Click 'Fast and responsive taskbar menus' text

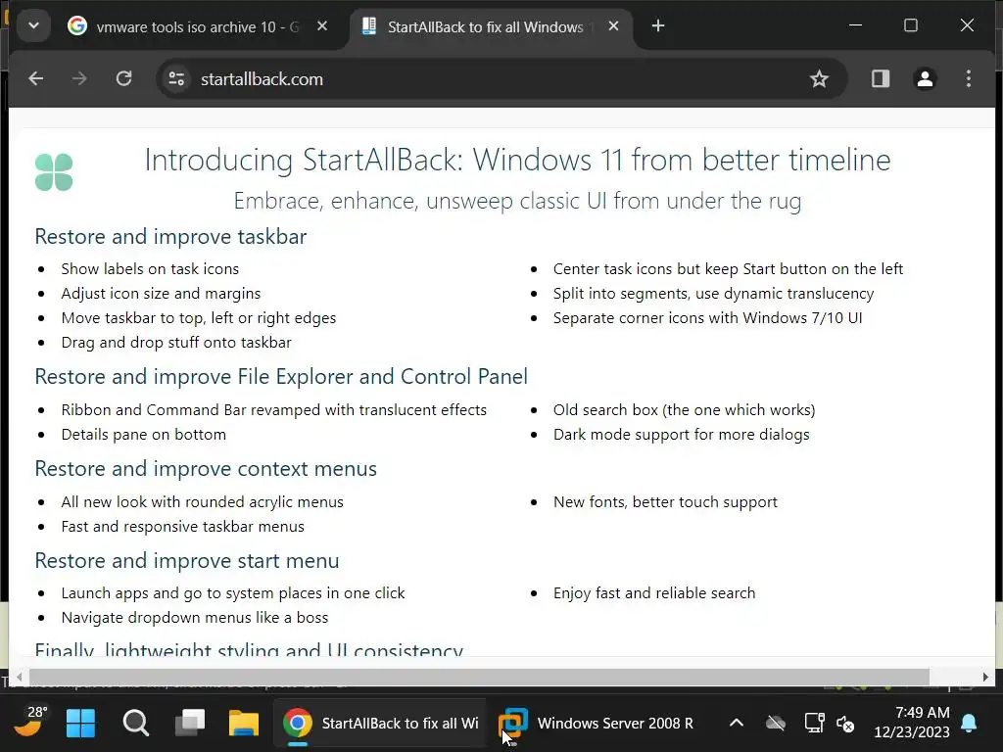pos(183,527)
